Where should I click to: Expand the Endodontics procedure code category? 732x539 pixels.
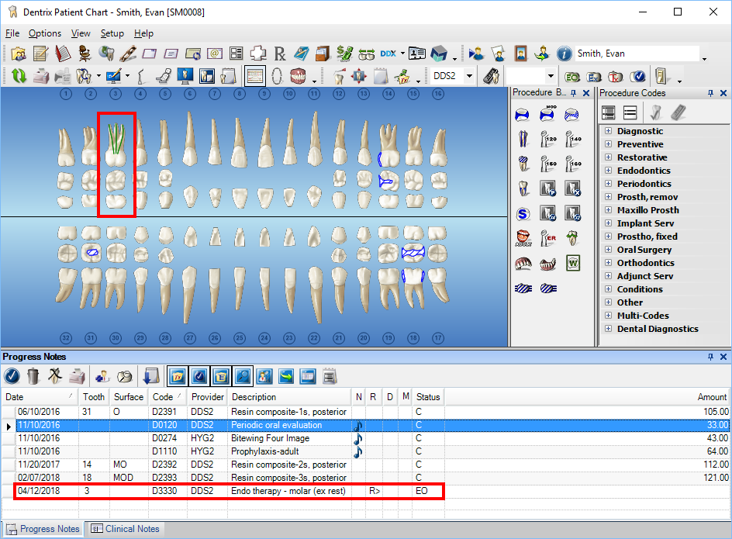(609, 171)
